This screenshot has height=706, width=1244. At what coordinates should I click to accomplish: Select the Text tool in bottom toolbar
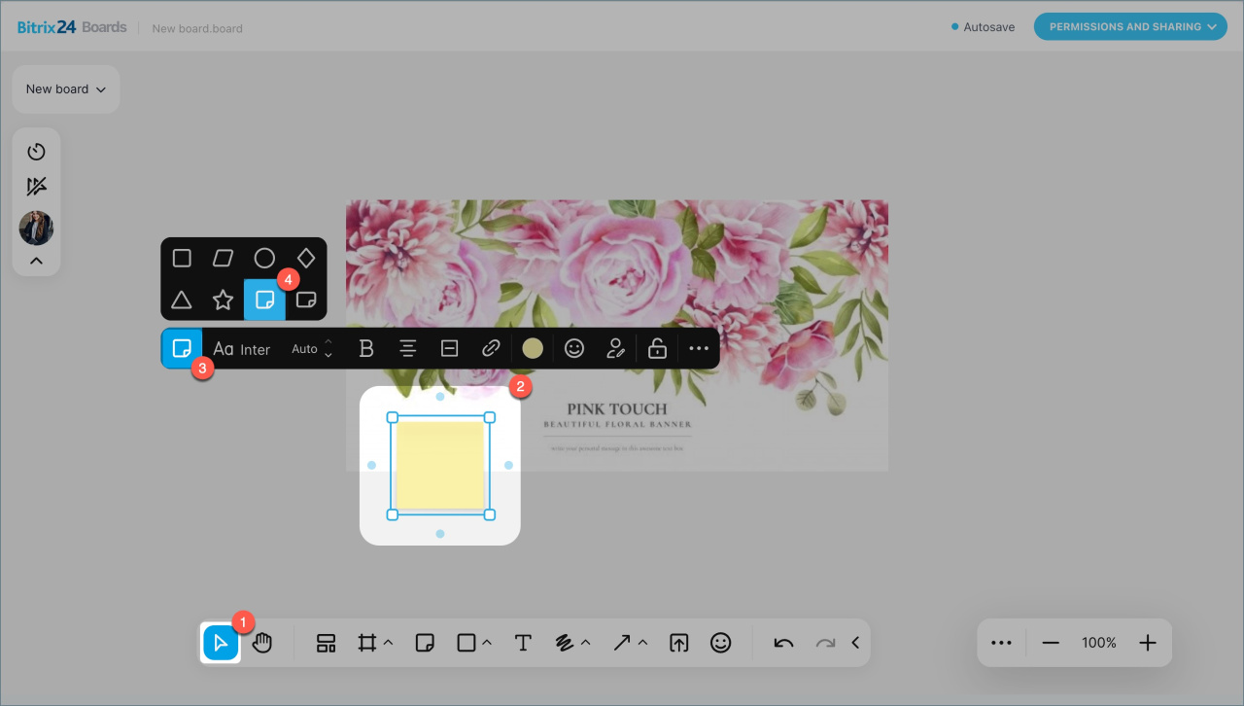pyautogui.click(x=523, y=643)
